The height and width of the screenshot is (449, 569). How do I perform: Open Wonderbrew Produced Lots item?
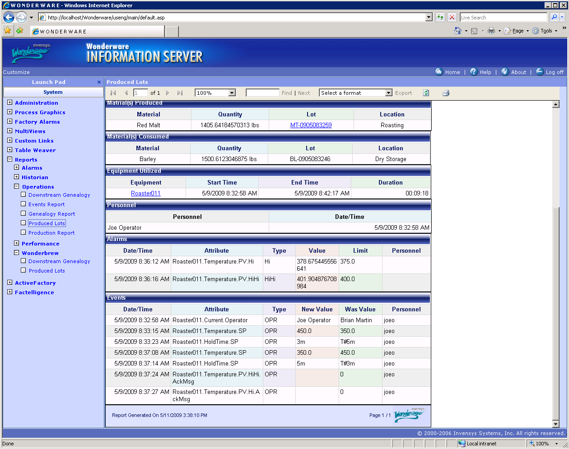click(x=47, y=271)
